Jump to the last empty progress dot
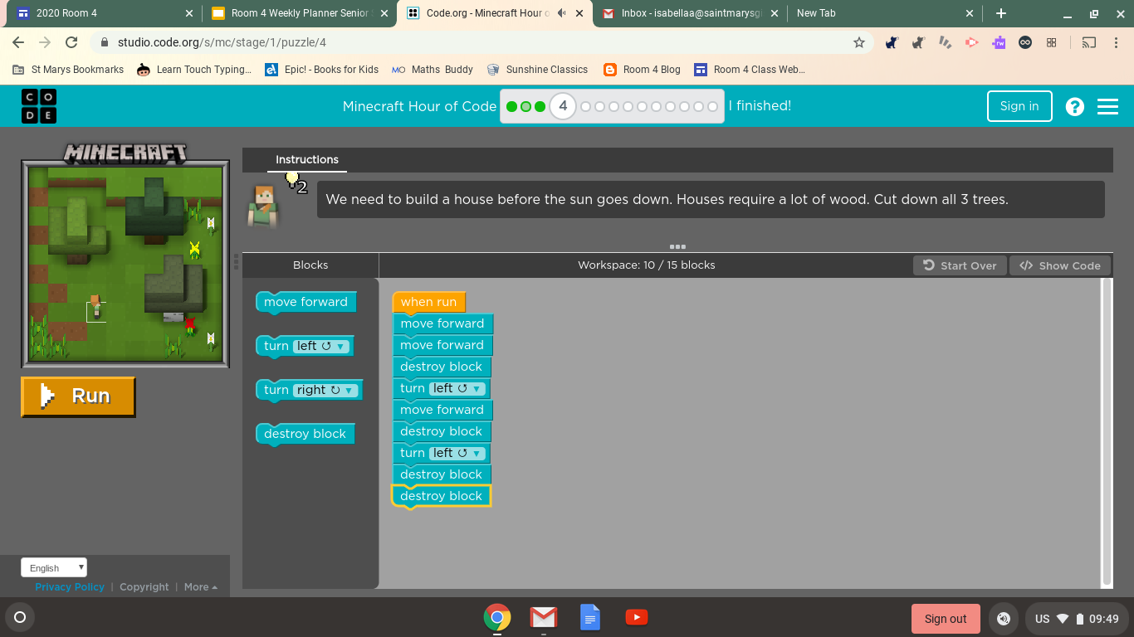 tap(712, 106)
